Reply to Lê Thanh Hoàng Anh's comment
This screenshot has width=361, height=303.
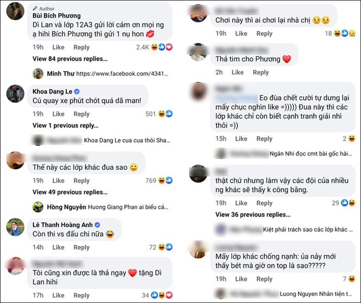point(82,247)
